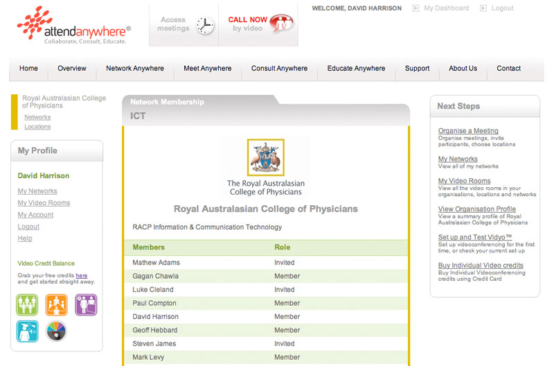The height and width of the screenshot is (366, 554).
Task: Click the blue graduate educate icon
Action: (27, 331)
